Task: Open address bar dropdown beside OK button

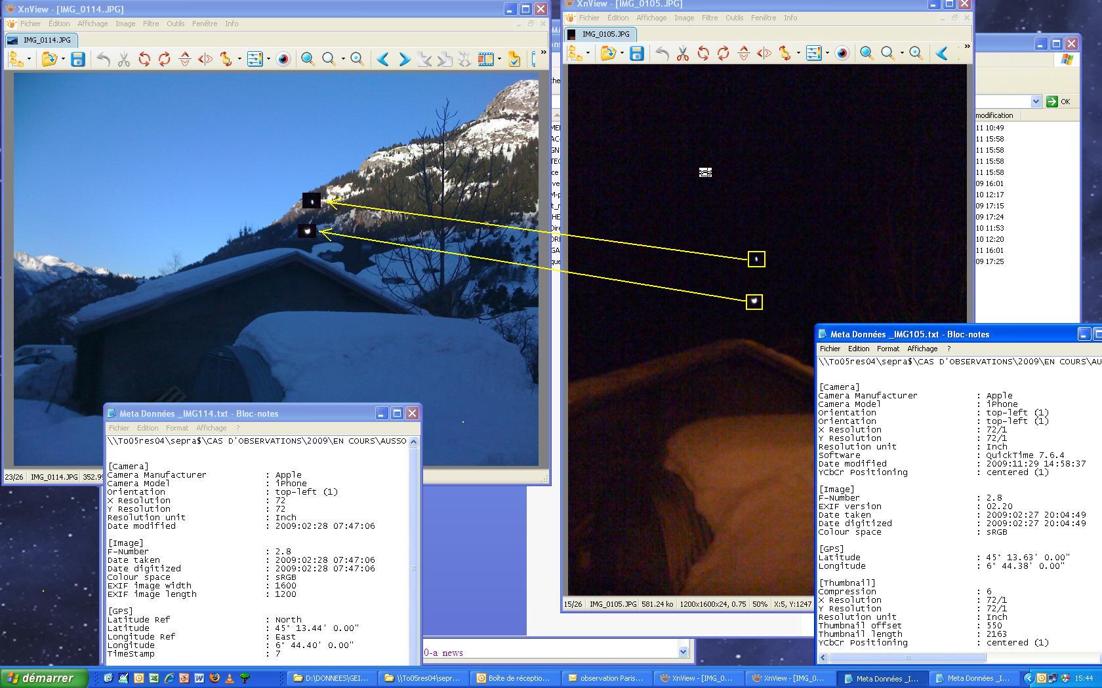Action: [x=1036, y=102]
